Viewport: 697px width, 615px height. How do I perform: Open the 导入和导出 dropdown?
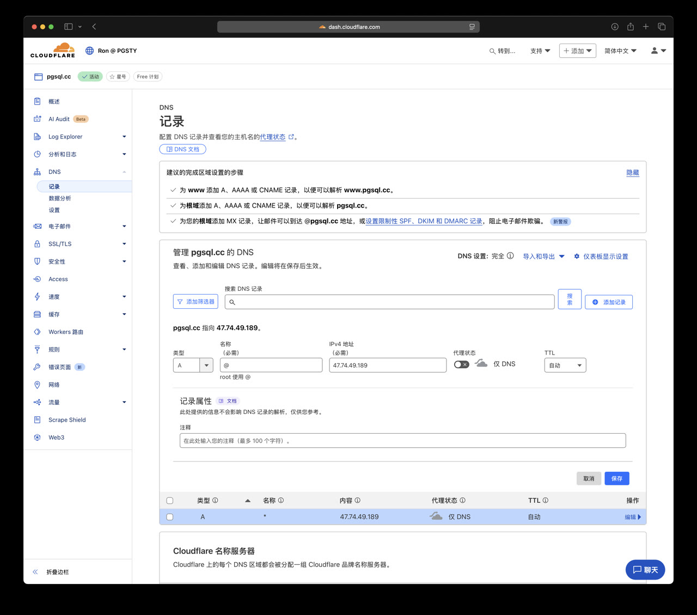pyautogui.click(x=543, y=257)
